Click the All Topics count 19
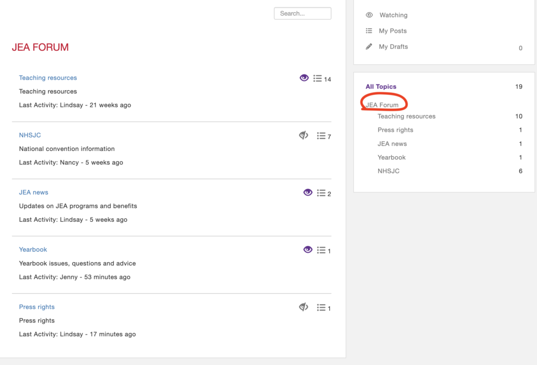 pyautogui.click(x=519, y=87)
